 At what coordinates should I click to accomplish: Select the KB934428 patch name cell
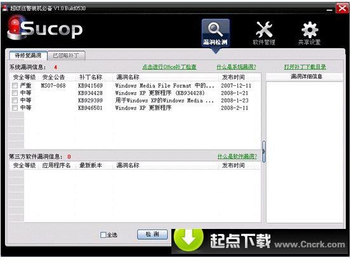coord(90,93)
